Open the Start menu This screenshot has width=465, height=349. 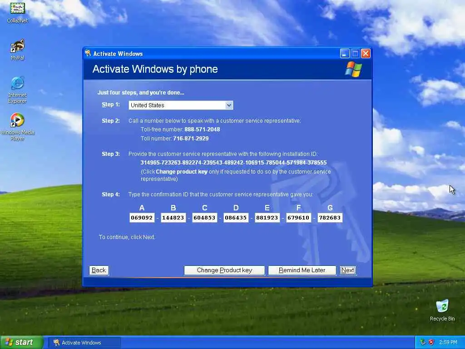21,342
